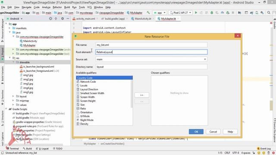Open the Build Variants side tab
The width and height of the screenshot is (276, 155).
2,75
